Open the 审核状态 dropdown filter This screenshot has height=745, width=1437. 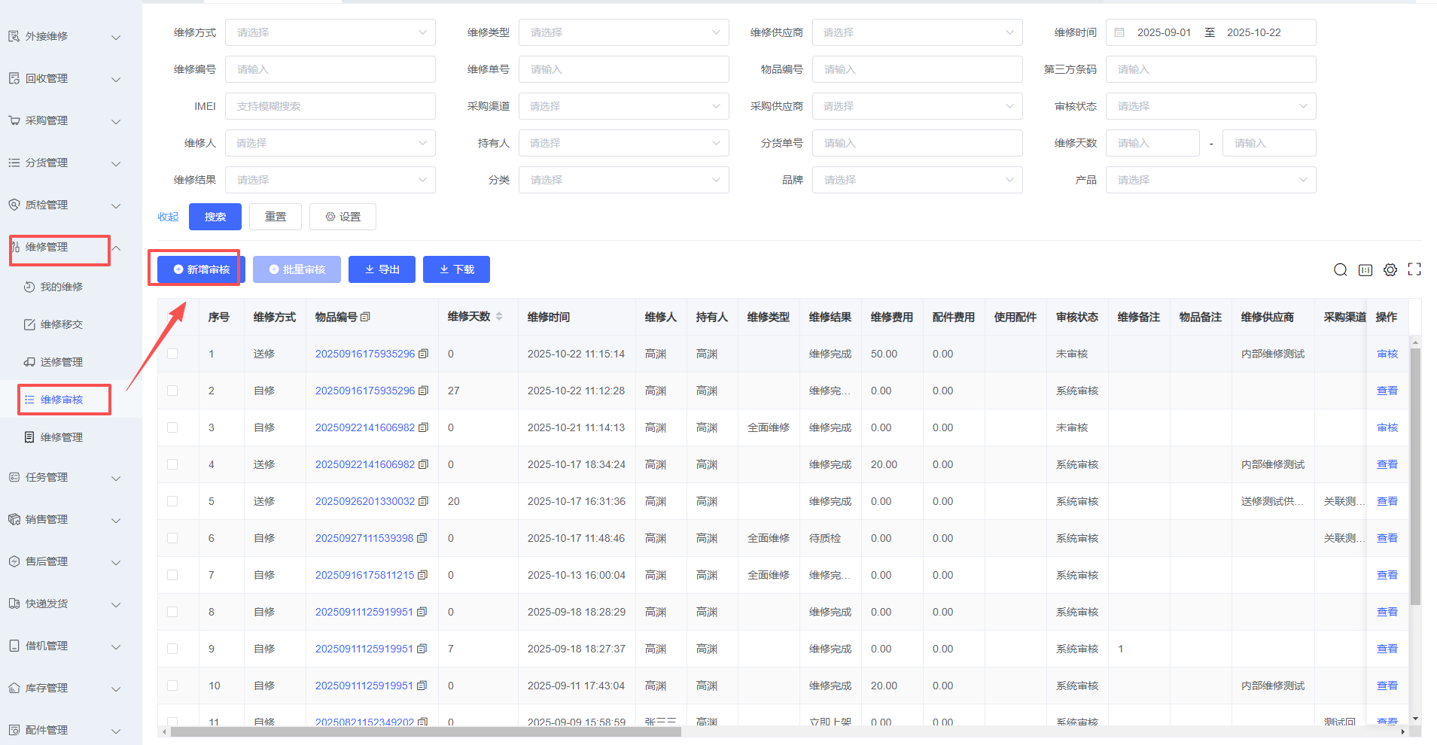(x=1210, y=106)
